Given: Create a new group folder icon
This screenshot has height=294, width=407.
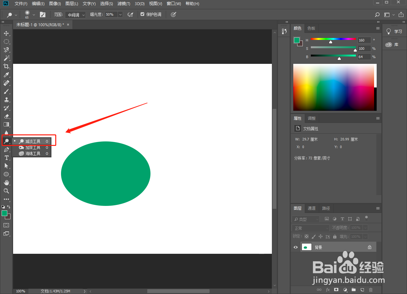Looking at the screenshot, I should tap(353, 290).
